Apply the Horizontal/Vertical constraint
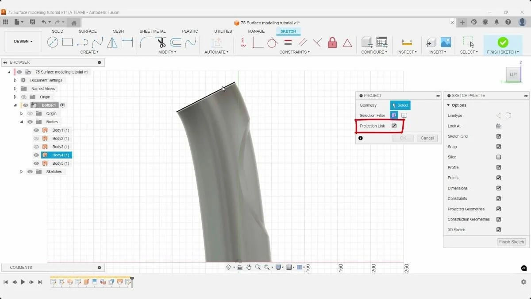 tap(243, 43)
